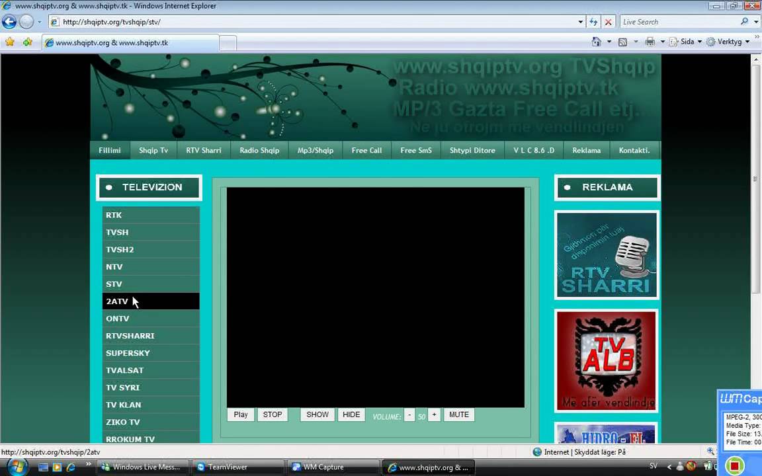Click the red Stop loading icon
Viewport: 762px width, 476px height.
click(x=608, y=22)
